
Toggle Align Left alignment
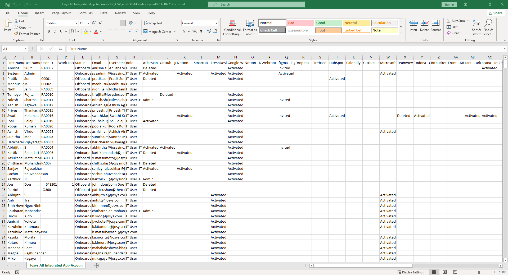point(110,31)
